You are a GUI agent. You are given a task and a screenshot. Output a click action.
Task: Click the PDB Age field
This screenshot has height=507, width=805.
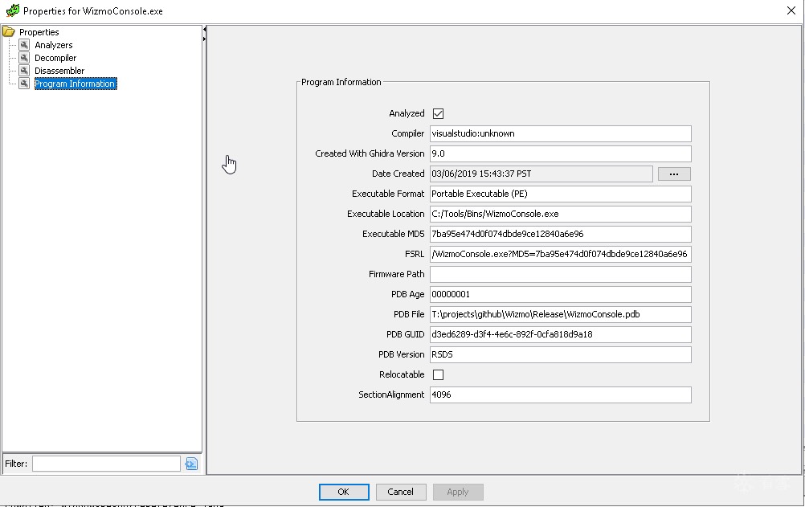tap(561, 294)
